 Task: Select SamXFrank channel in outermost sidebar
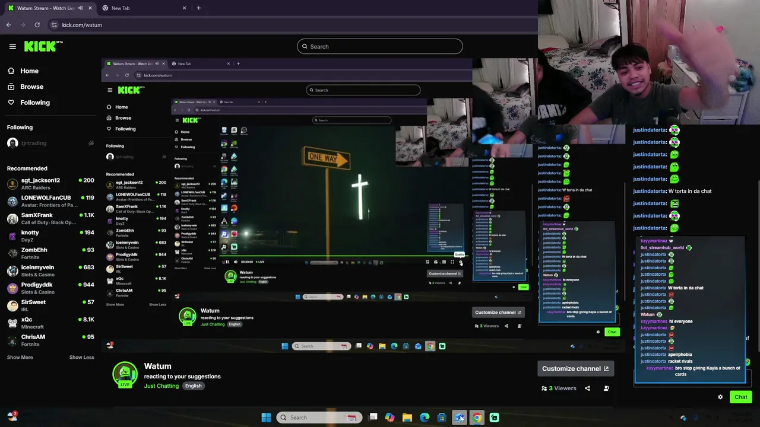50,218
